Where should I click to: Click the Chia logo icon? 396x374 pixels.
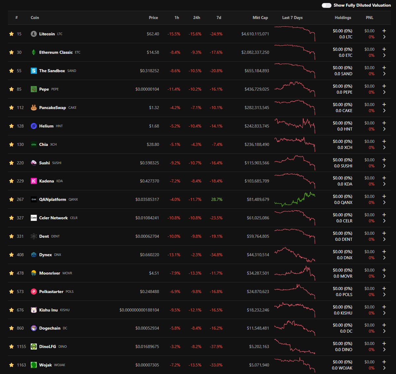[34, 145]
